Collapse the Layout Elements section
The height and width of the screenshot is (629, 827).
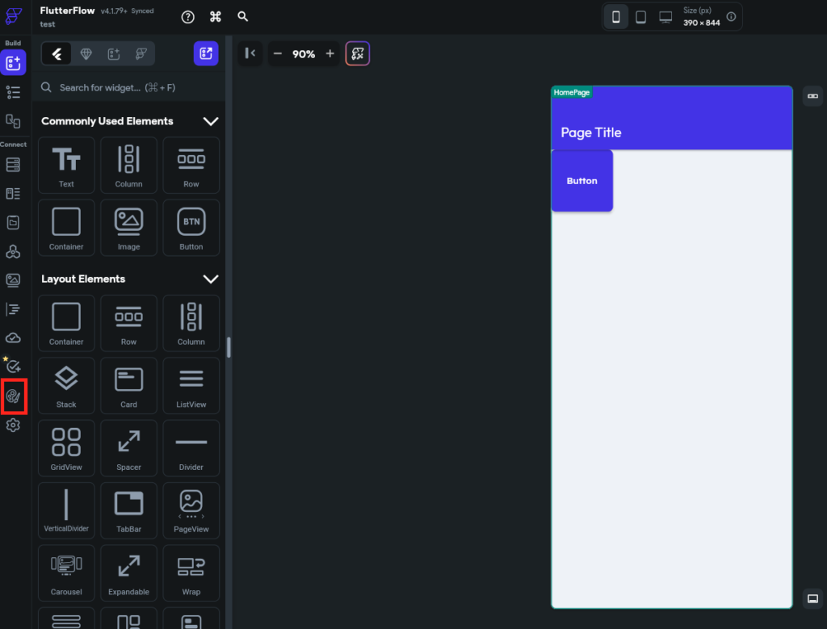210,279
